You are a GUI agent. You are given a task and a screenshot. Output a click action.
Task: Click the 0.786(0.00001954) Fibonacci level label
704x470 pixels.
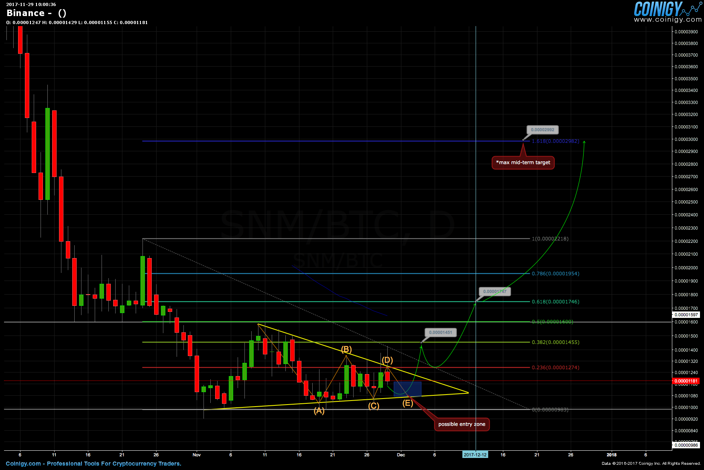pos(555,274)
